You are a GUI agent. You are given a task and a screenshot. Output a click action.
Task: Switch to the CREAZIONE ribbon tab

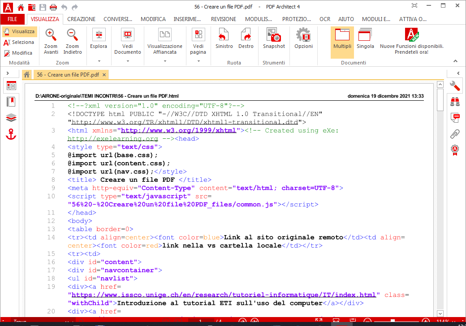81,19
